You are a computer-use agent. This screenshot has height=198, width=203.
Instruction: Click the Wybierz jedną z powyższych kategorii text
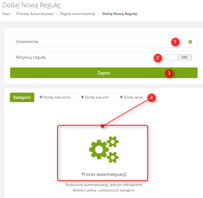[x=104, y=190]
